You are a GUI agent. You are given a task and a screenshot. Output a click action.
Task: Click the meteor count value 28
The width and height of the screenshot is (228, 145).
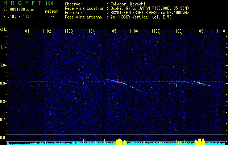click(x=53, y=17)
